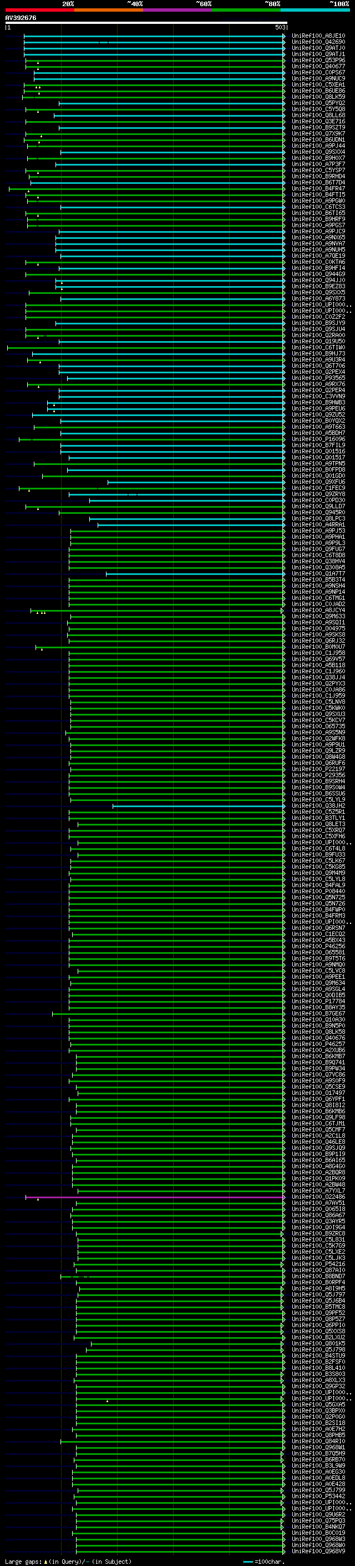Open hit UniRef100_B3TLY1
Image resolution: width=355 pixels, height=1566 pixels.
point(318,818)
